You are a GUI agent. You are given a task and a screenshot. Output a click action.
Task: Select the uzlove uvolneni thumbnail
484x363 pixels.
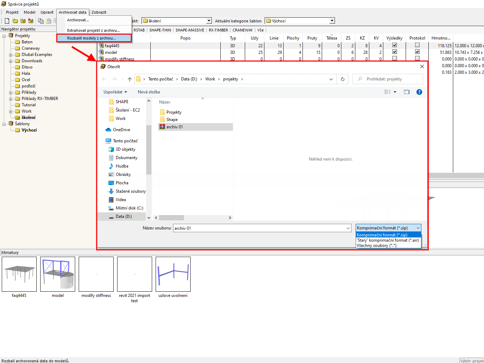click(173, 274)
